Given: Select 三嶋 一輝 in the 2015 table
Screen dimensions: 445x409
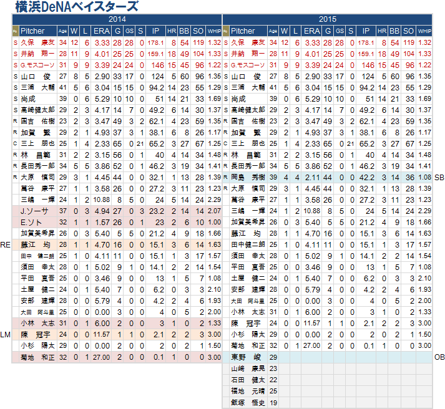Looking at the screenshot, I should 248,211.
